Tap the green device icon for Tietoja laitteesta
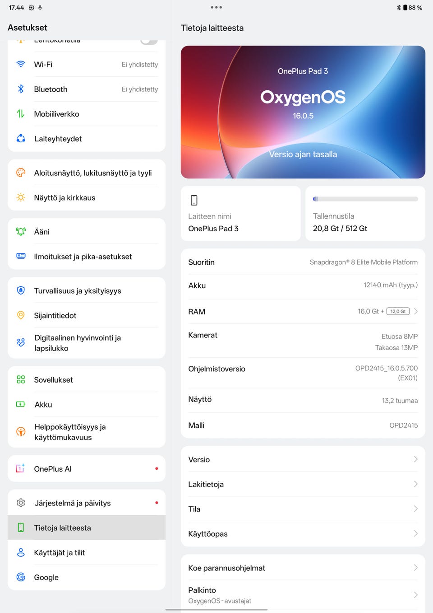 21,528
